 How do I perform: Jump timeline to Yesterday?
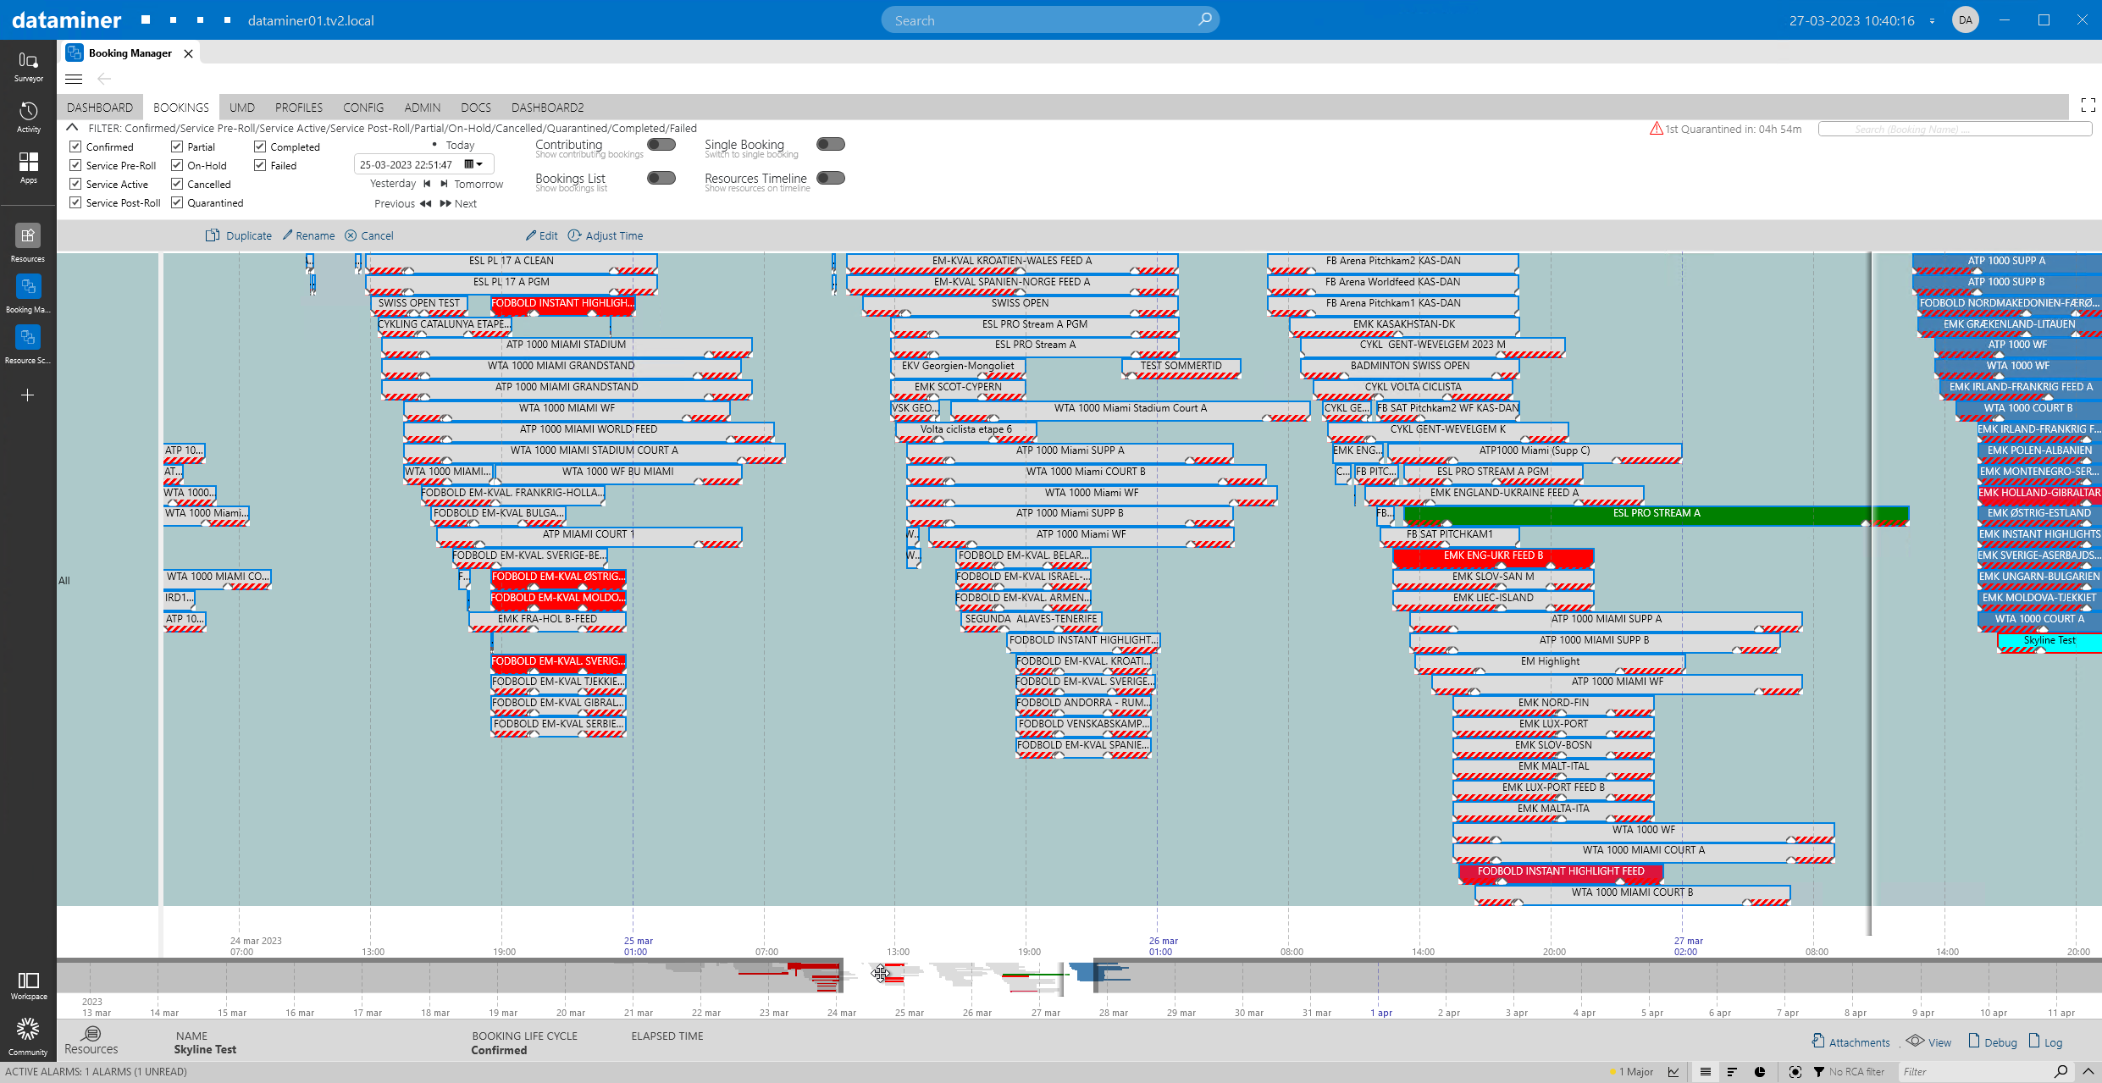400,184
